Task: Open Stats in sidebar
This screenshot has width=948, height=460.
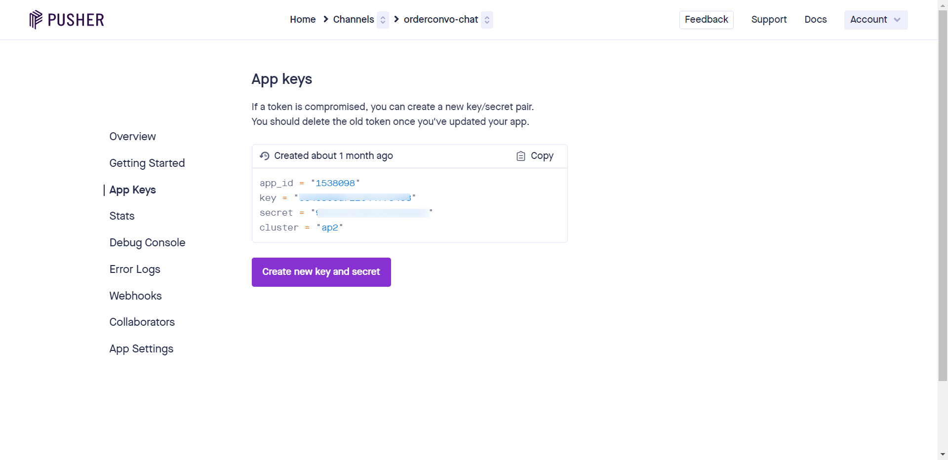Action: pyautogui.click(x=122, y=216)
